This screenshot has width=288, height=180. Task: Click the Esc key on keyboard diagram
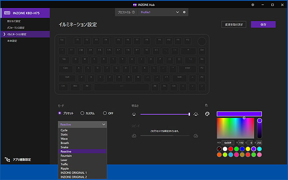62,41
